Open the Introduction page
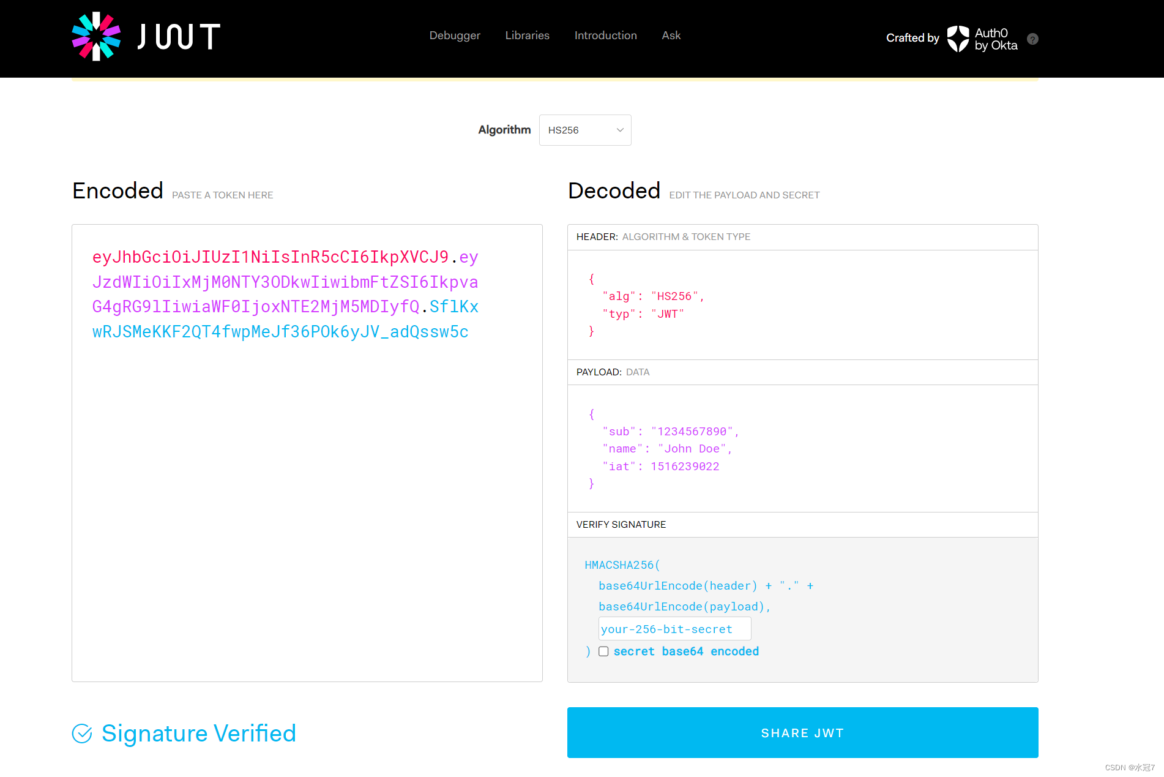The height and width of the screenshot is (777, 1164). pyautogui.click(x=605, y=36)
